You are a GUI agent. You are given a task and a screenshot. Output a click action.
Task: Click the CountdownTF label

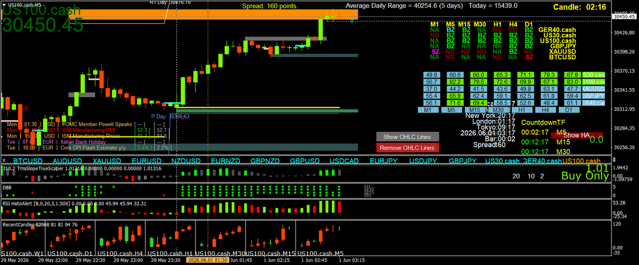click(x=544, y=122)
